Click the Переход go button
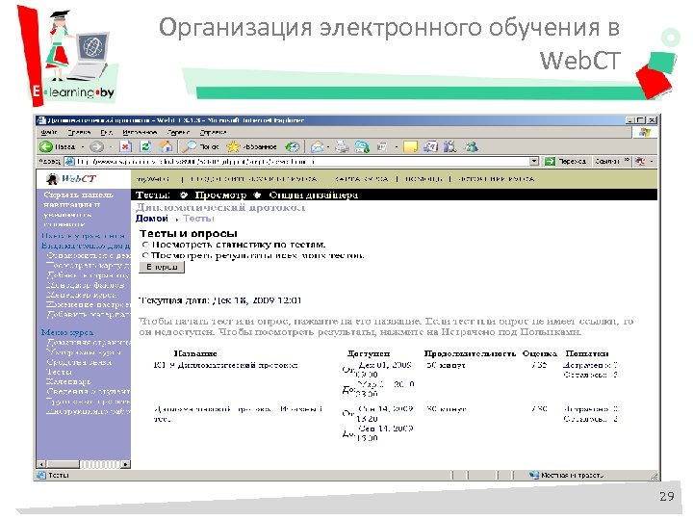The height and width of the screenshot is (520, 693). (x=566, y=162)
